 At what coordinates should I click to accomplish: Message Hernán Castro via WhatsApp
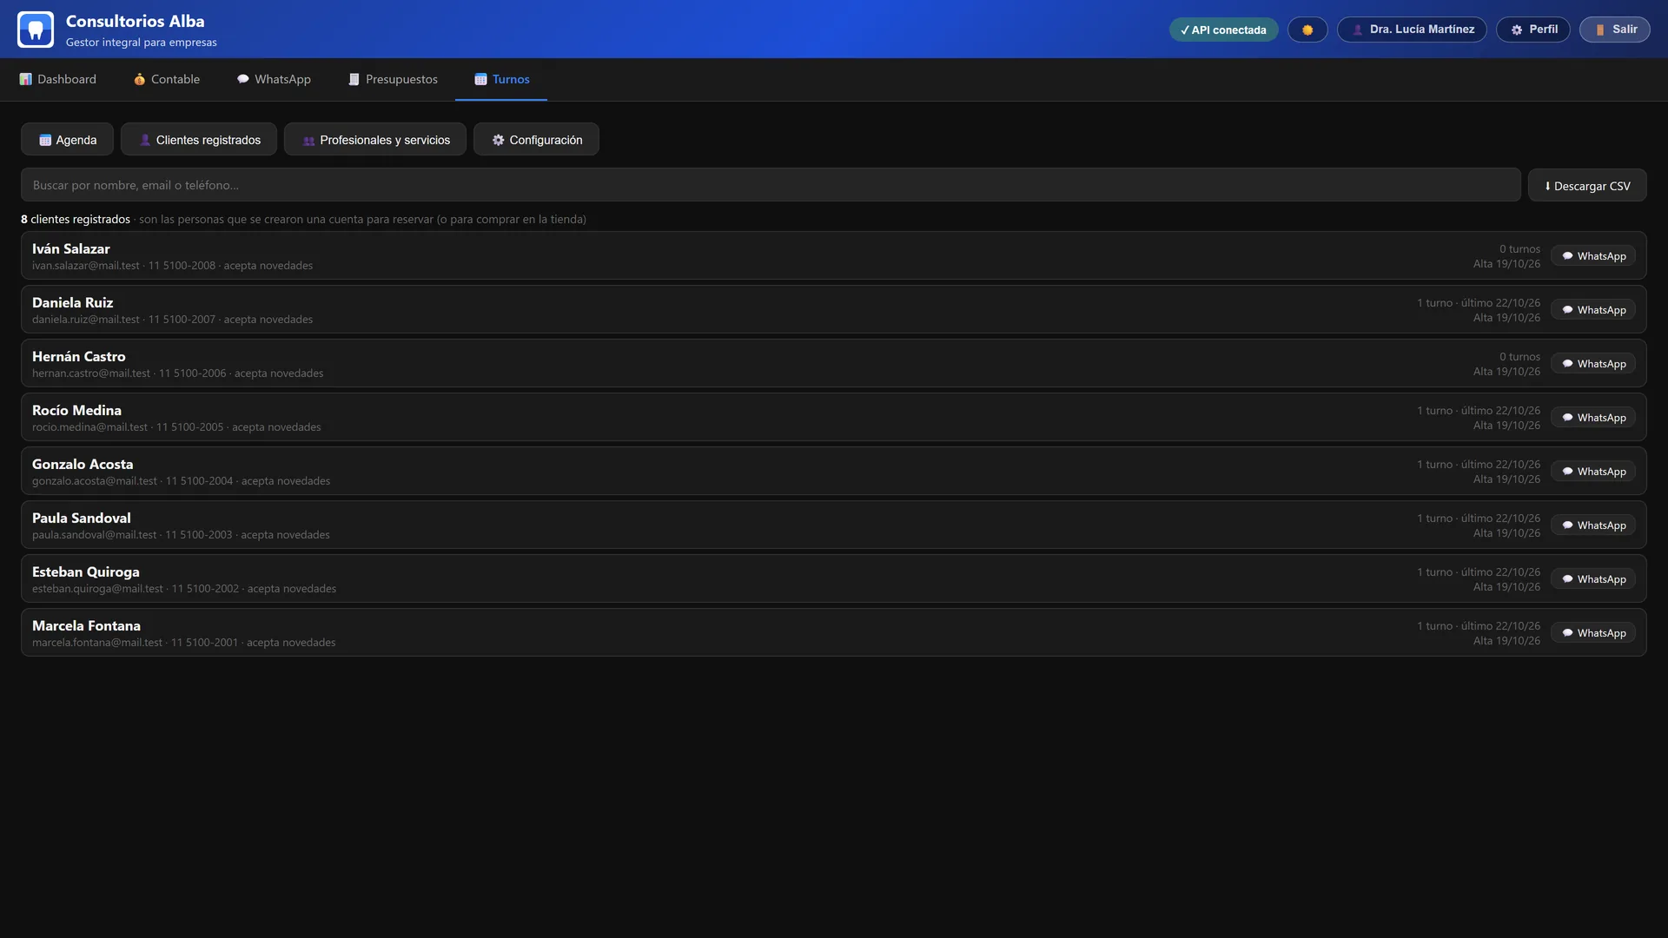tap(1593, 364)
